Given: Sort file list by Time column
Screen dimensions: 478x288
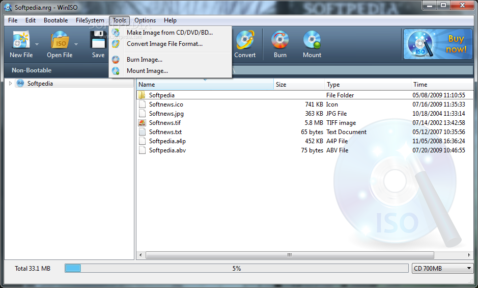Looking at the screenshot, I should pos(442,84).
